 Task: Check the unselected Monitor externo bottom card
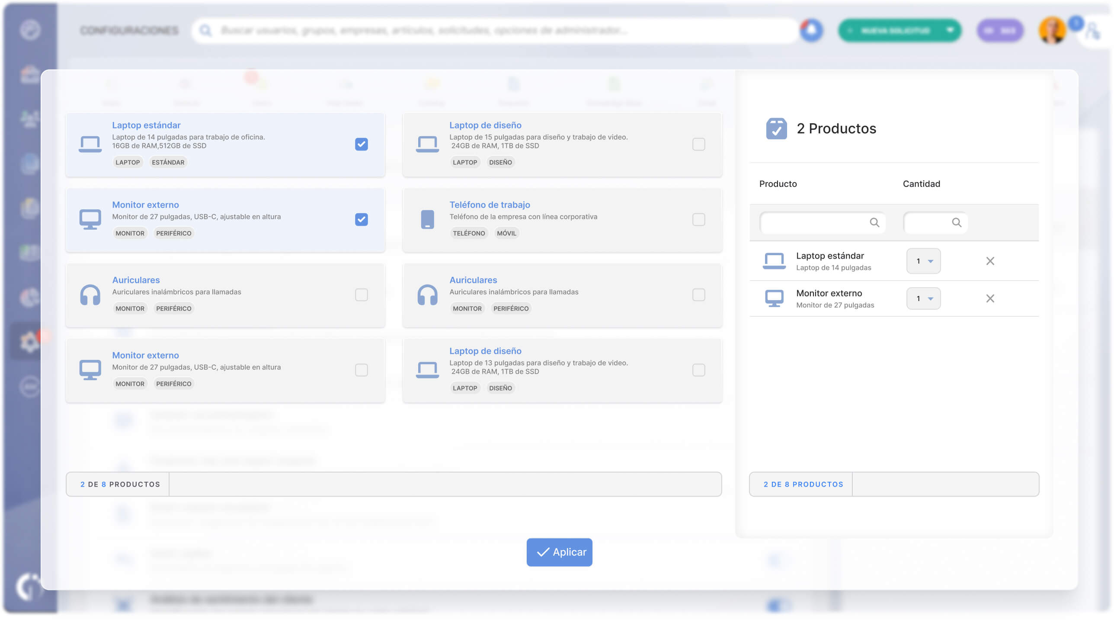[x=361, y=370]
